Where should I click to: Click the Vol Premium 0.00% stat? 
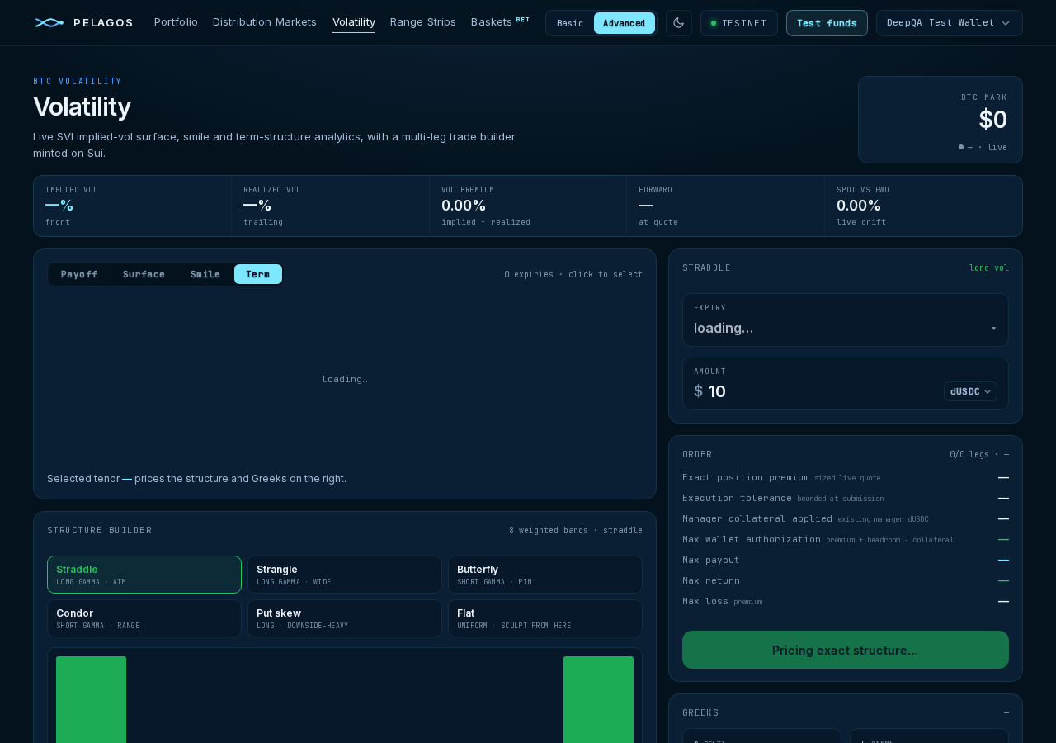tap(528, 206)
